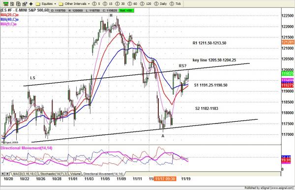This screenshot has width=295, height=190.
Task: Click the red 119275 MA value tag
Action: pyautogui.click(x=288, y=86)
